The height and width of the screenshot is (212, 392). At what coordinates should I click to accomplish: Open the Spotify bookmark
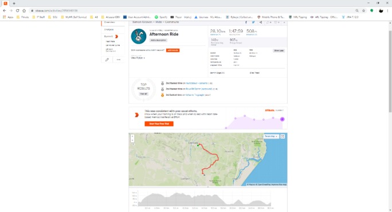(160, 17)
